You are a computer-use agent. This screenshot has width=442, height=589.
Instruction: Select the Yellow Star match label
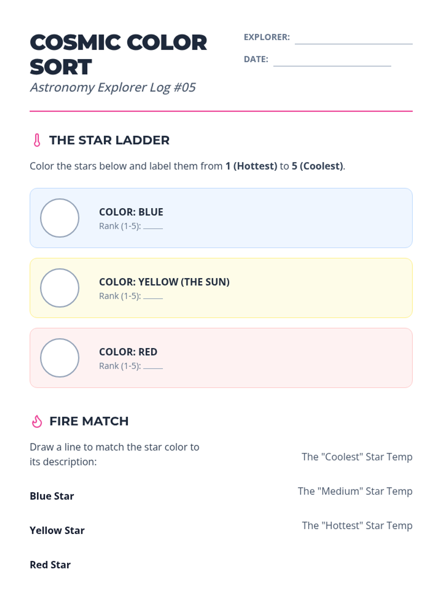pos(57,530)
